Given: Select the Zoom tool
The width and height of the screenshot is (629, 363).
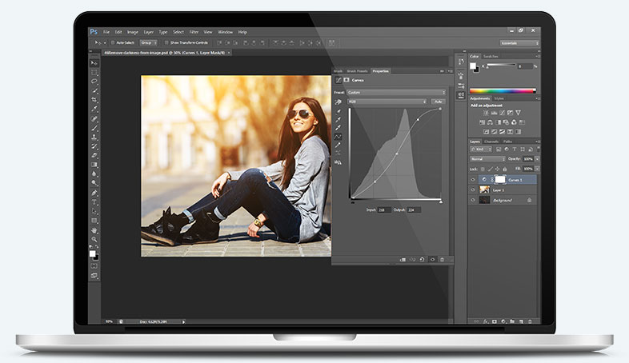Looking at the screenshot, I should coord(94,240).
